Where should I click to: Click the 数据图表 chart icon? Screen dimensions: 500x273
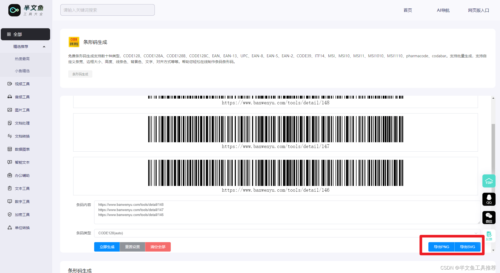(x=10, y=149)
